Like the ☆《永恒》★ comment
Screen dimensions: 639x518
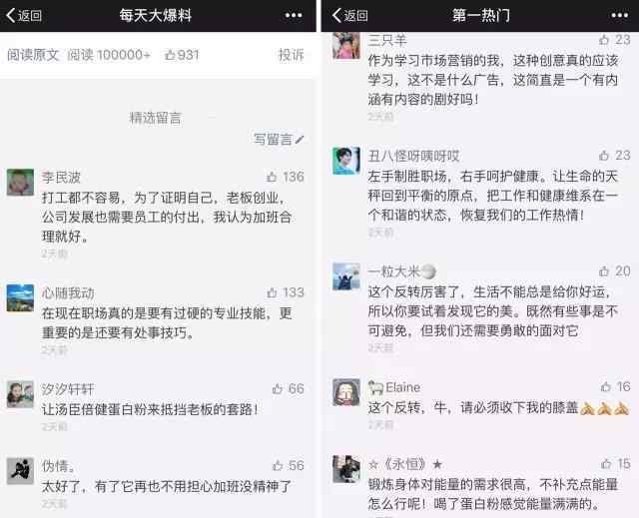(x=606, y=463)
